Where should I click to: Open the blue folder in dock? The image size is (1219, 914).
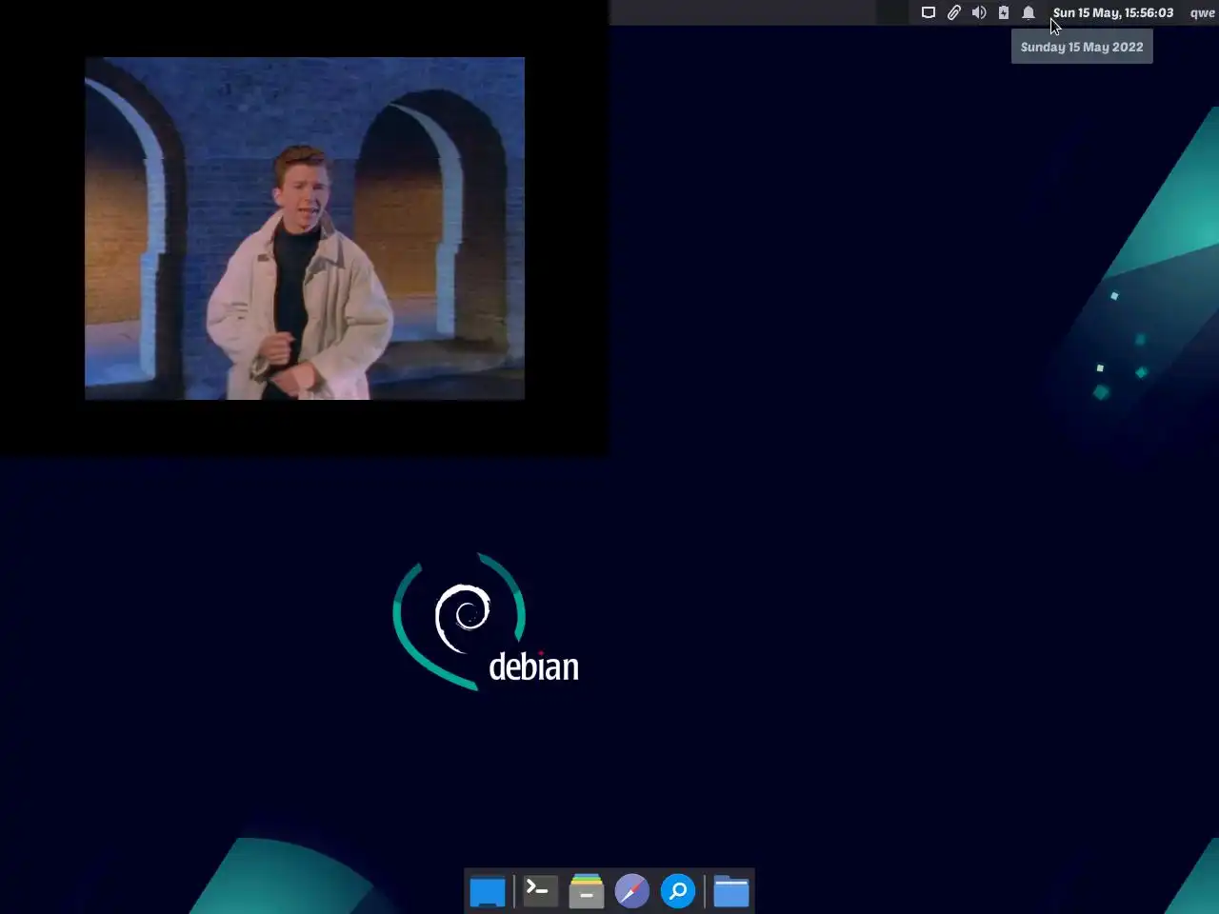[731, 891]
